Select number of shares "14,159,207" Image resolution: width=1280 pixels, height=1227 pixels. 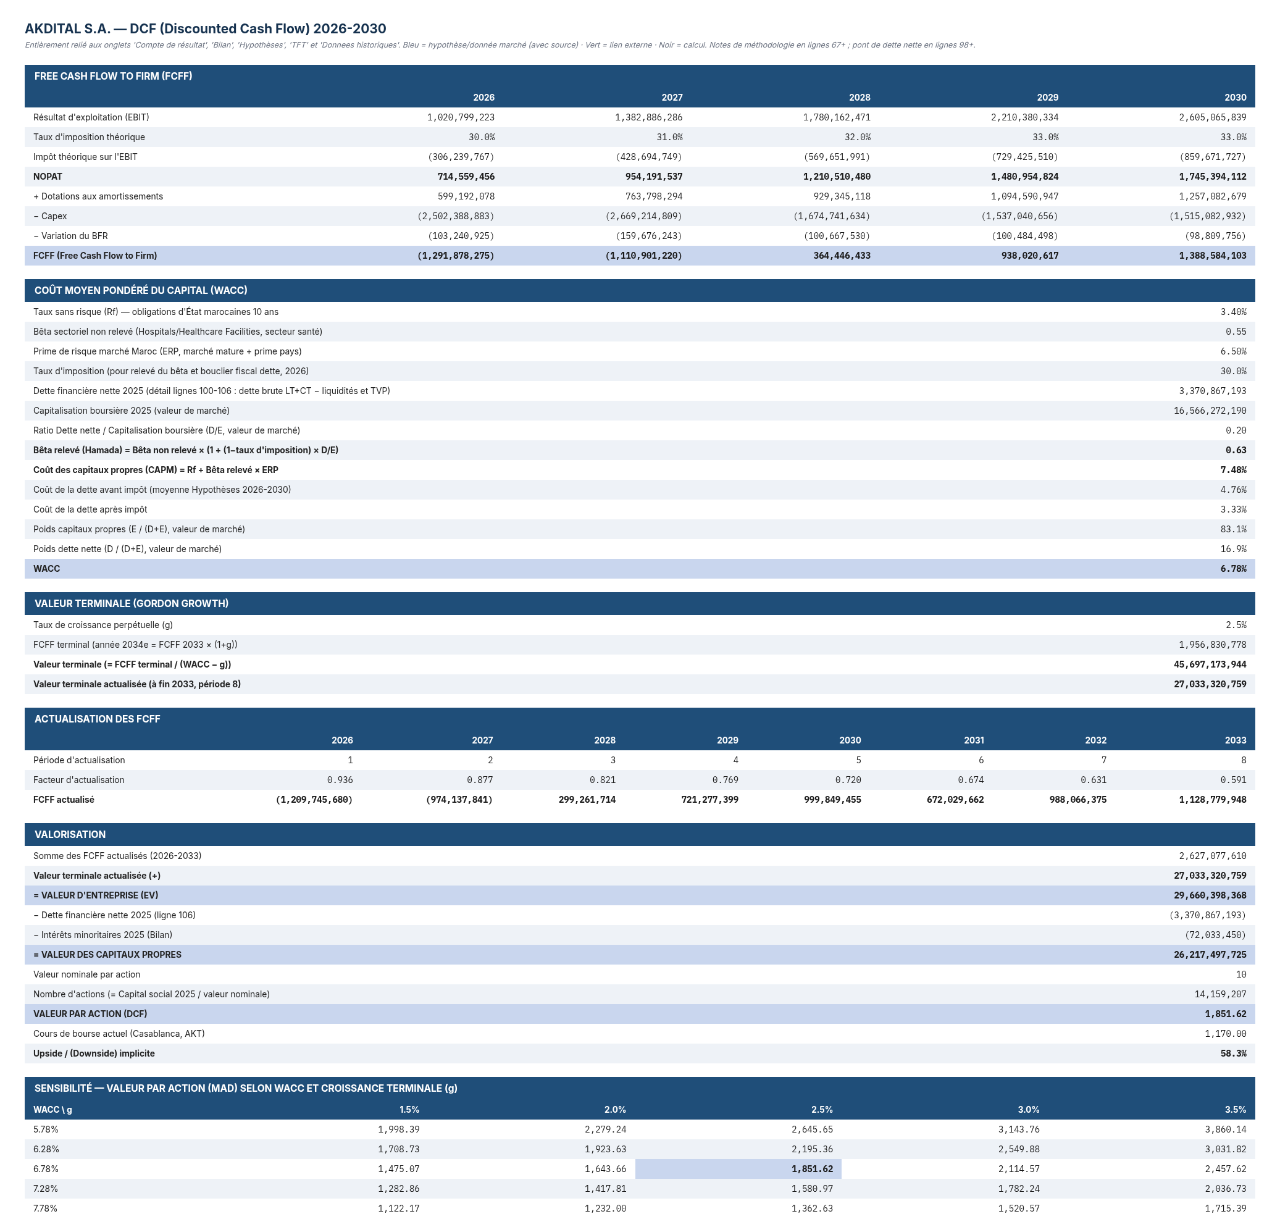pos(1220,995)
